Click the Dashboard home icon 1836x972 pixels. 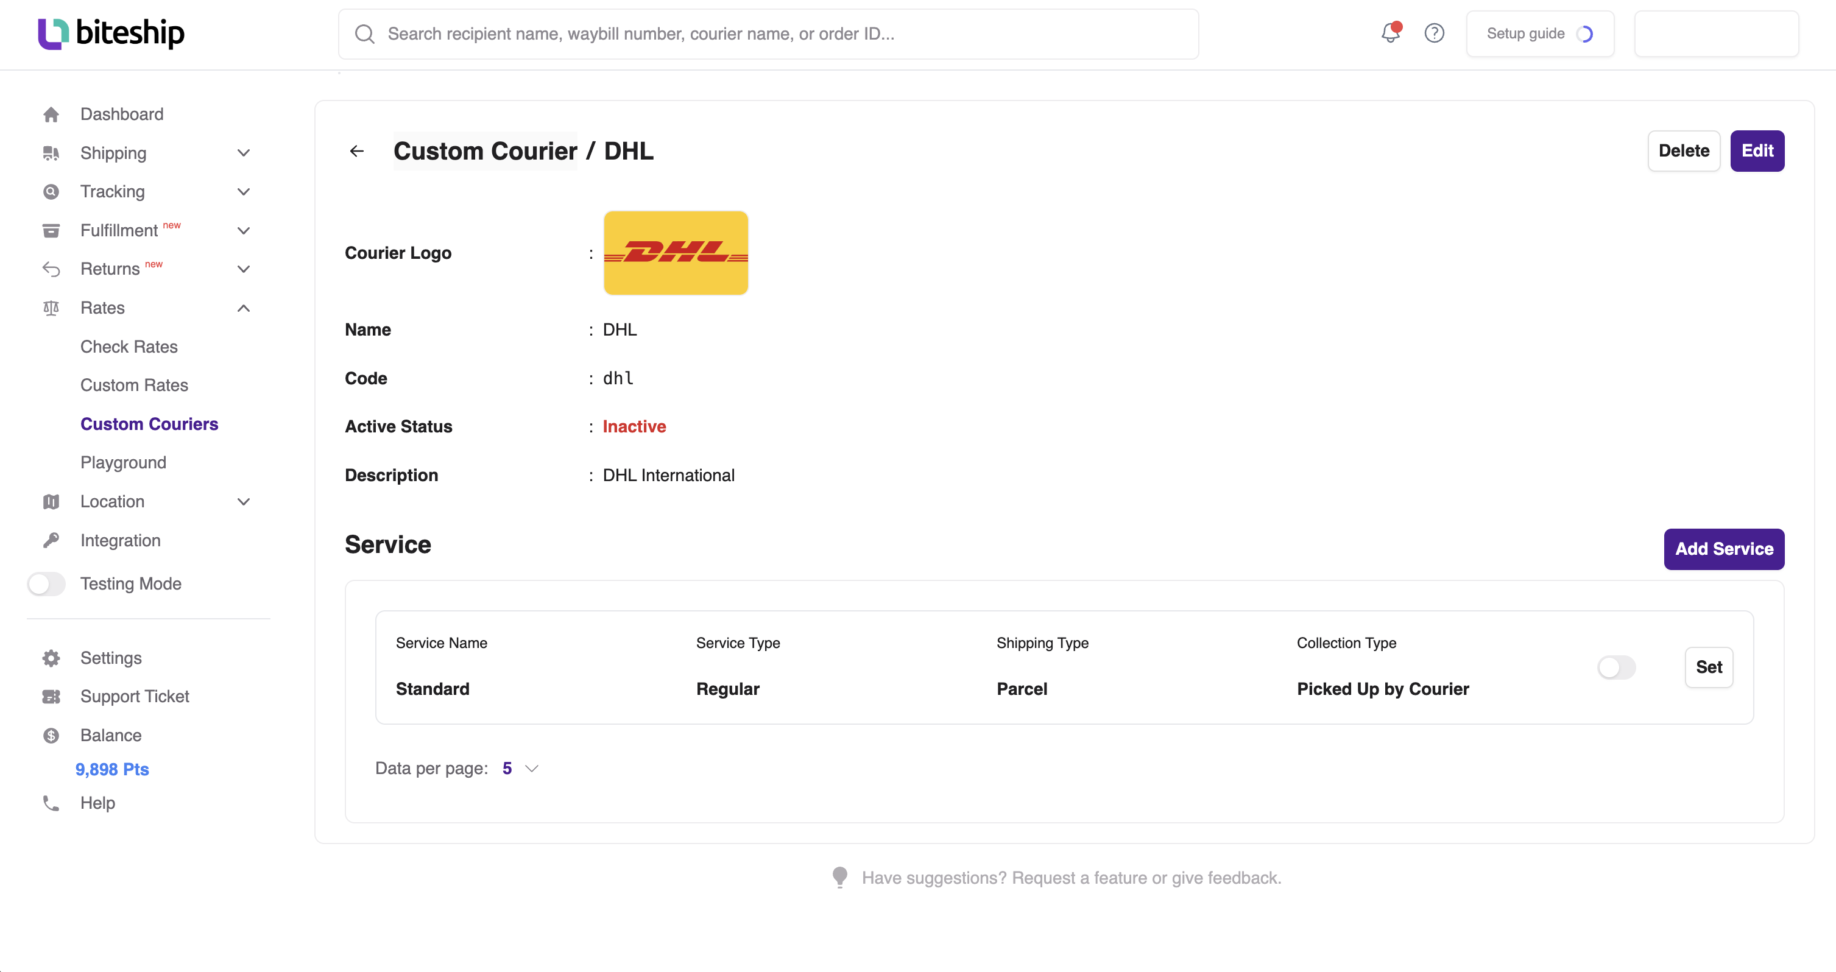51,114
